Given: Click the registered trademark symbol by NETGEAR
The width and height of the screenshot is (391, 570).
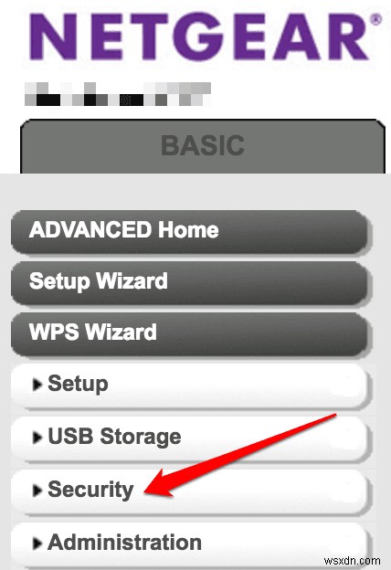Looking at the screenshot, I should 376,19.
